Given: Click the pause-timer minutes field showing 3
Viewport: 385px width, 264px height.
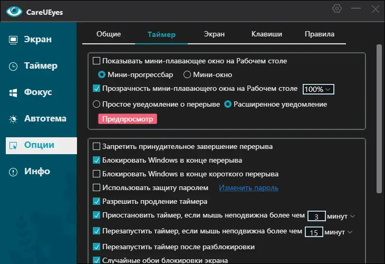Looking at the screenshot, I should point(316,216).
